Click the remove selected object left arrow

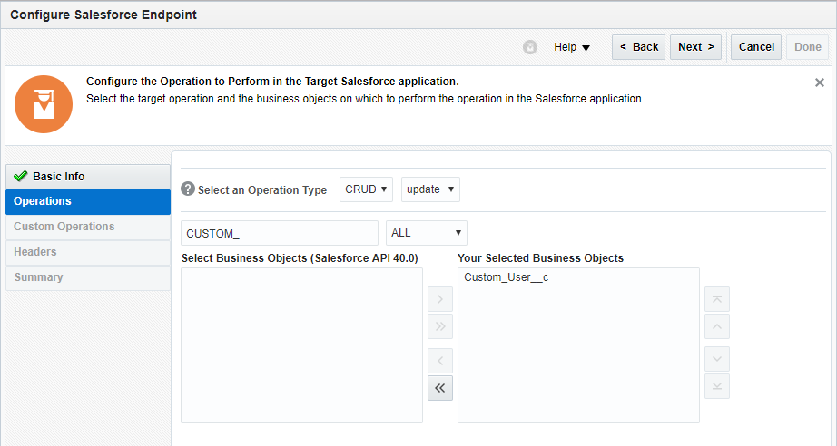coord(439,361)
